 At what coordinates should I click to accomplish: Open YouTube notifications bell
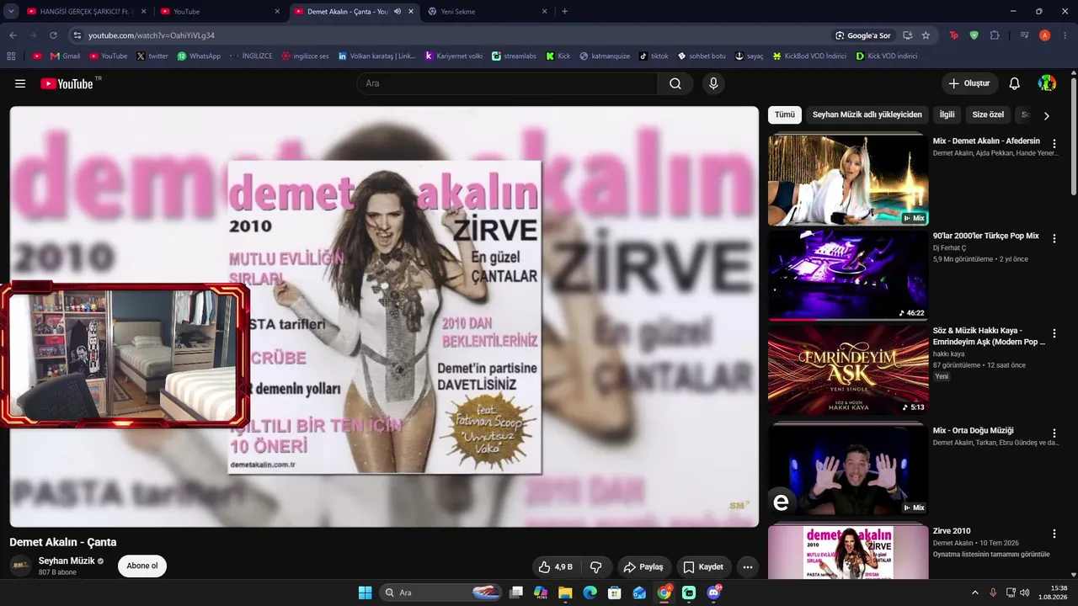[1015, 83]
